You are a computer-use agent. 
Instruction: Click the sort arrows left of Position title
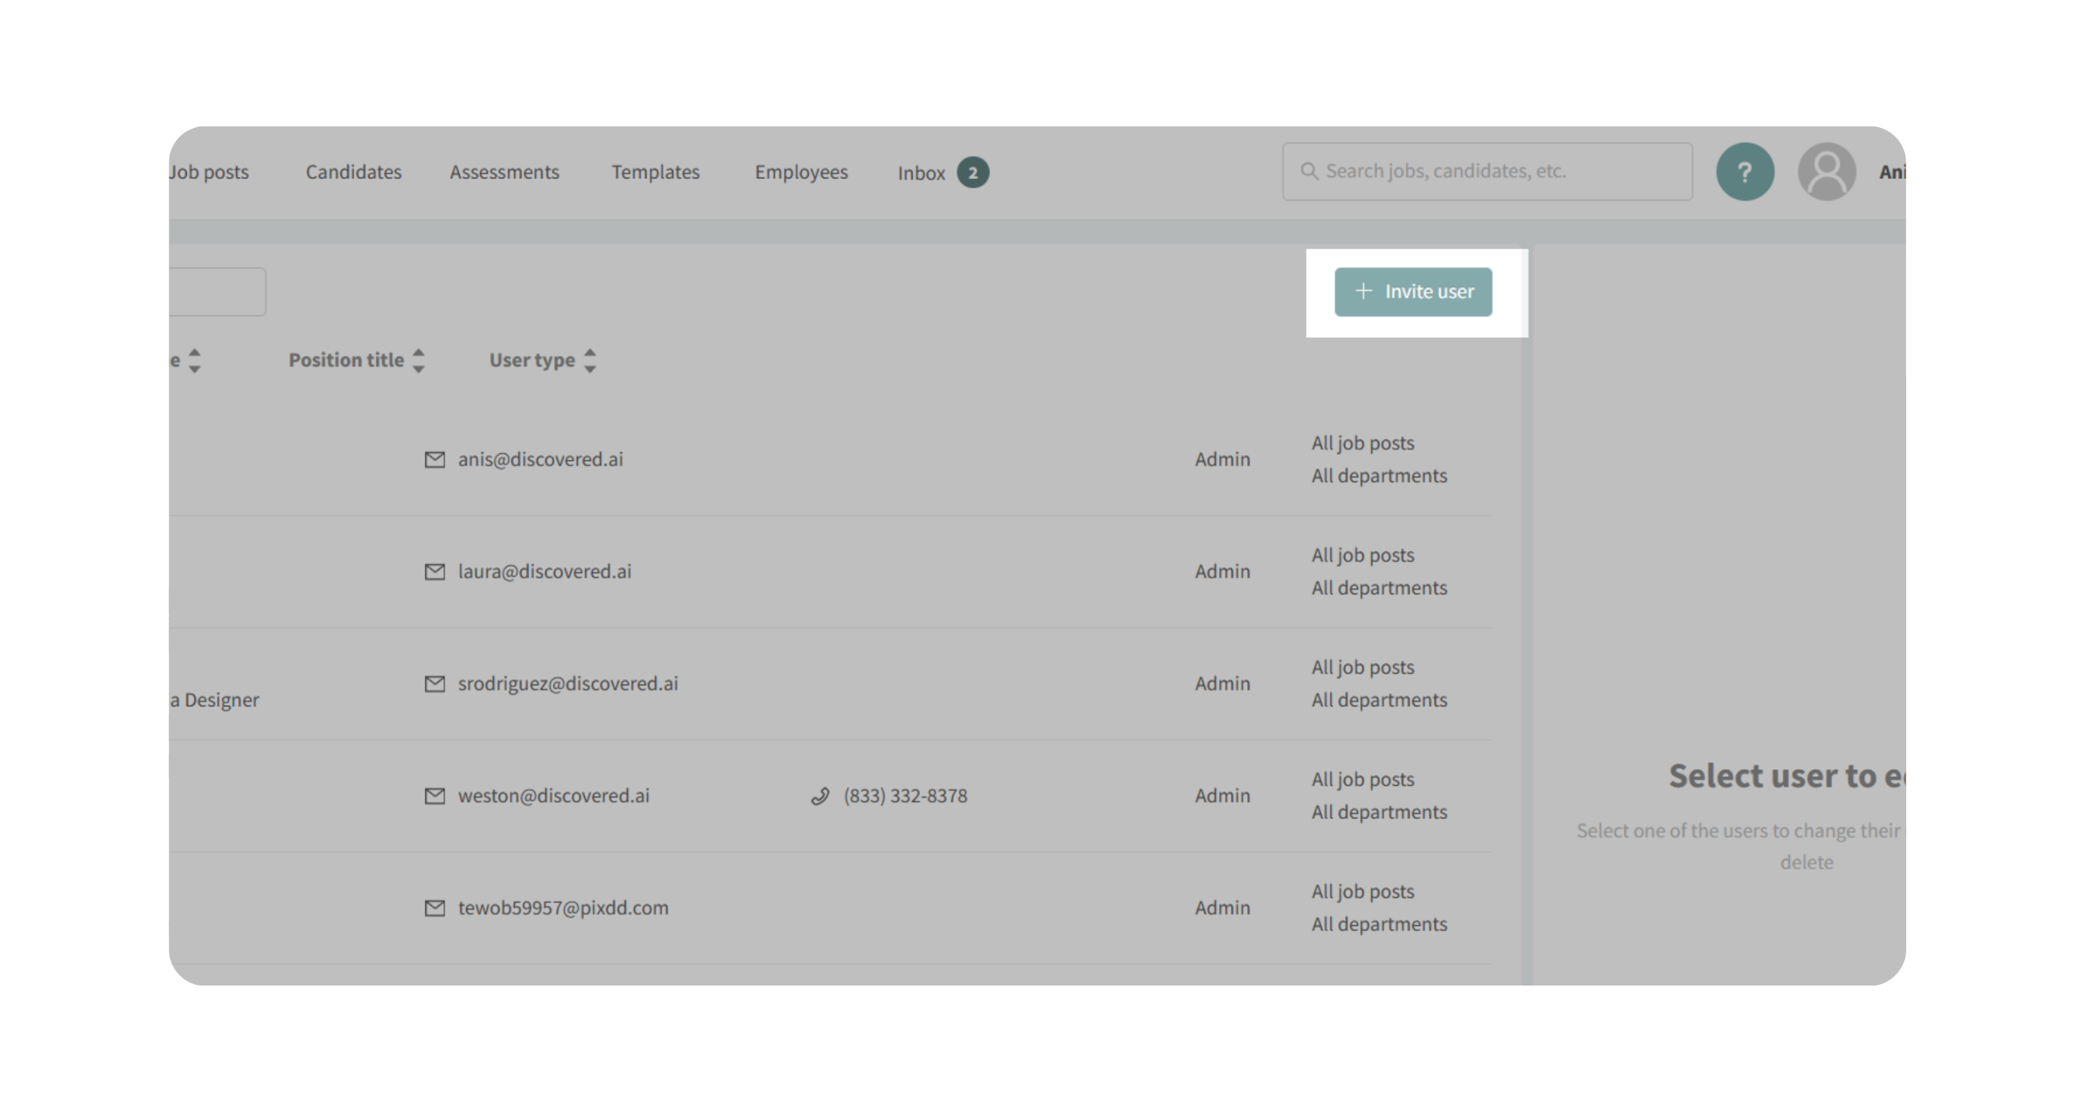tap(194, 359)
